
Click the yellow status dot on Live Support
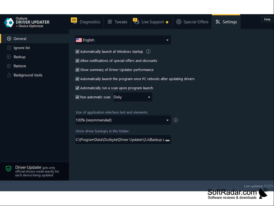[x=167, y=22]
